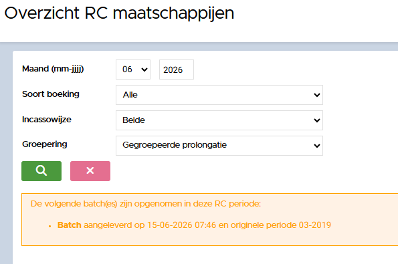Click the green magnifier search button
398x264 pixels.
[41, 171]
